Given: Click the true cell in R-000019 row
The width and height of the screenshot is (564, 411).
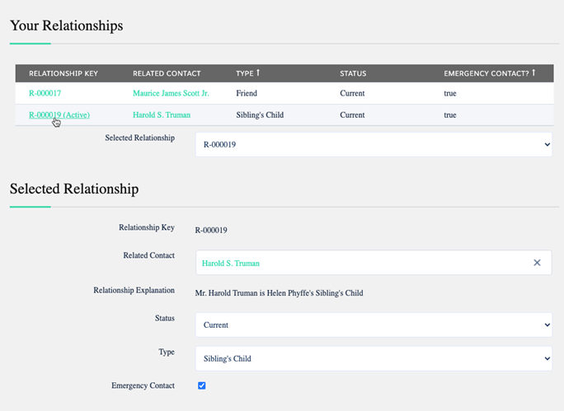Looking at the screenshot, I should click(450, 115).
